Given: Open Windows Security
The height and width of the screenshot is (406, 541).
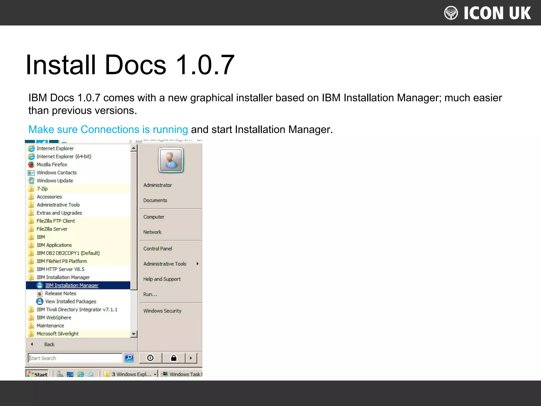Looking at the screenshot, I should (x=162, y=311).
